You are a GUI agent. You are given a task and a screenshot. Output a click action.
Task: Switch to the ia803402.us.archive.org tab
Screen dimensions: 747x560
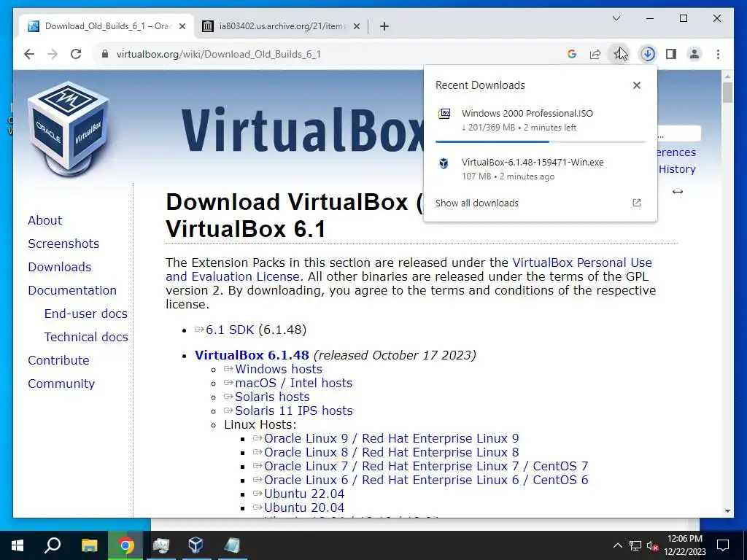point(281,26)
